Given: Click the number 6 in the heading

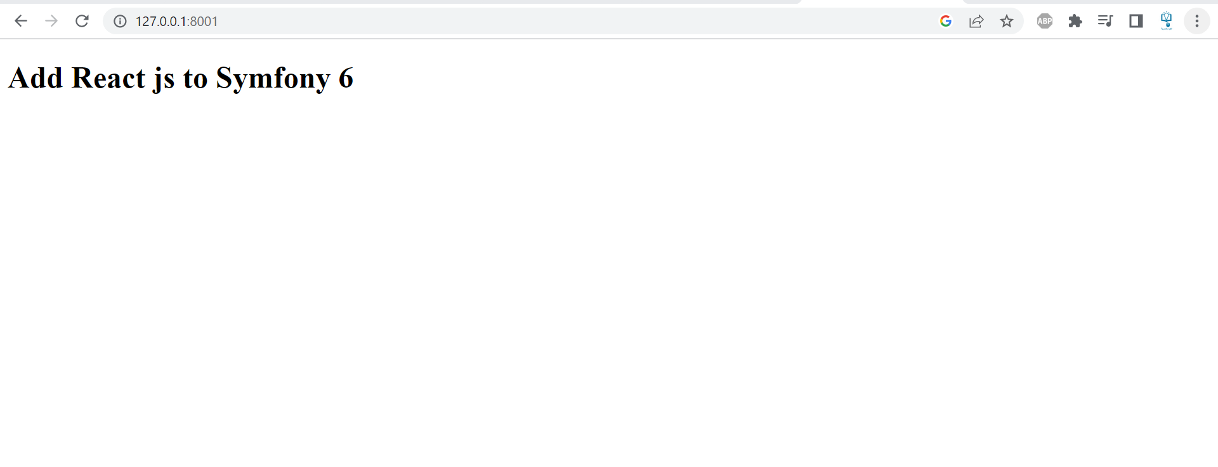Looking at the screenshot, I should pyautogui.click(x=346, y=78).
